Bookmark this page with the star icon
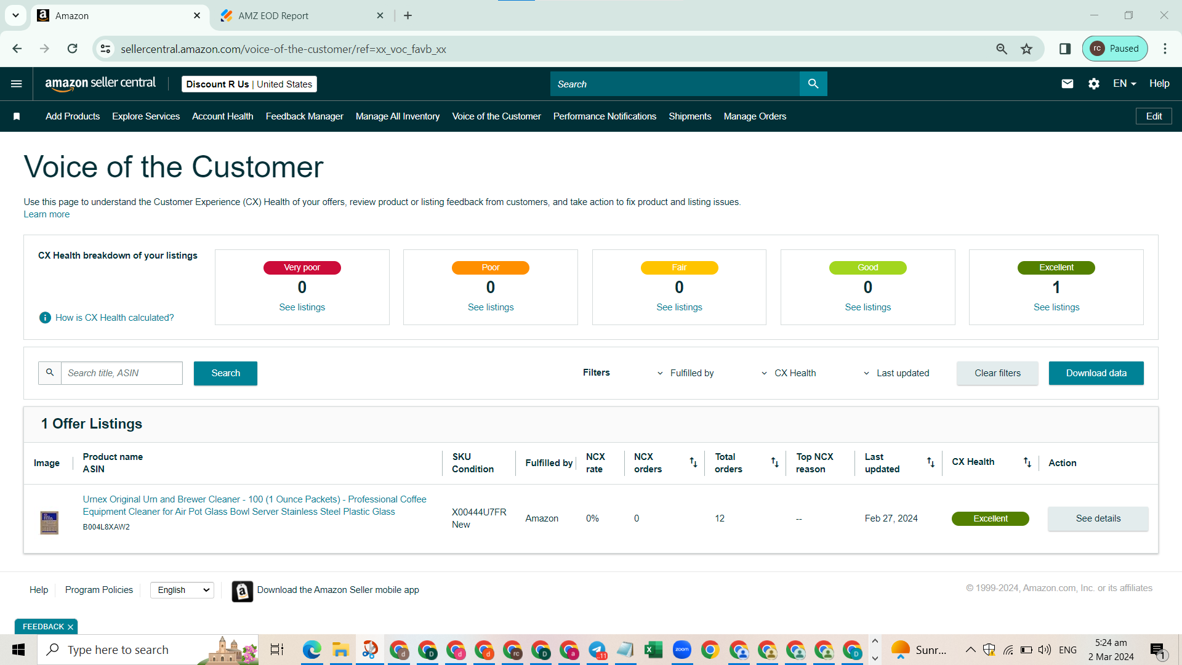The image size is (1182, 665). click(x=1026, y=49)
